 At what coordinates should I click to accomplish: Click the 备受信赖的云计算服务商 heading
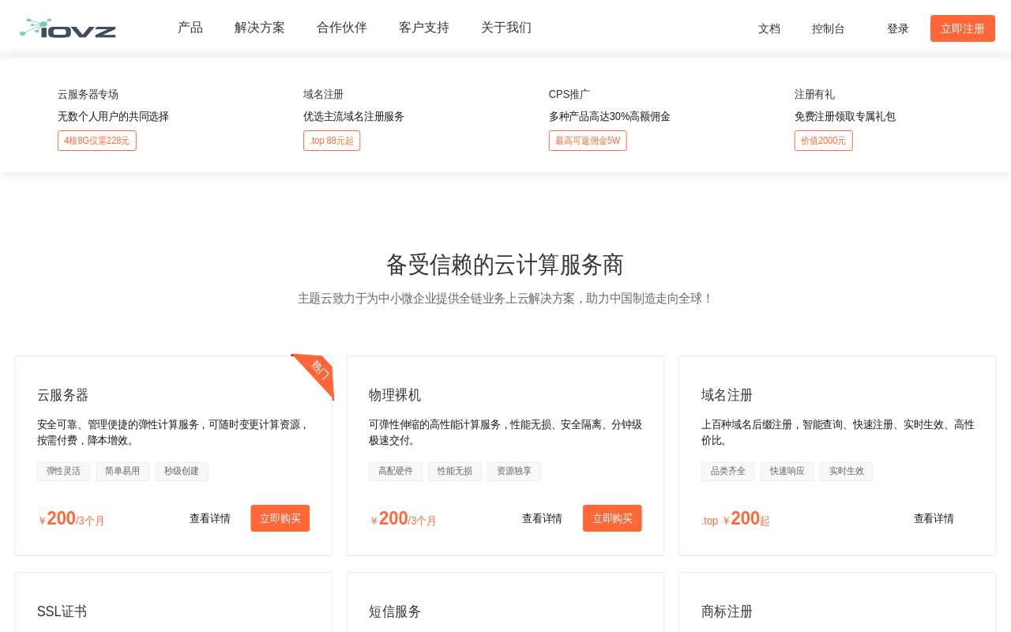505,265
